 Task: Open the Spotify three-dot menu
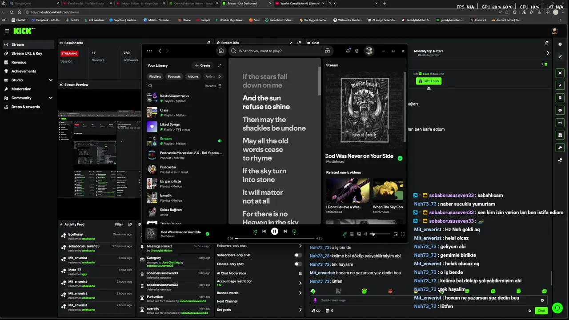149,51
